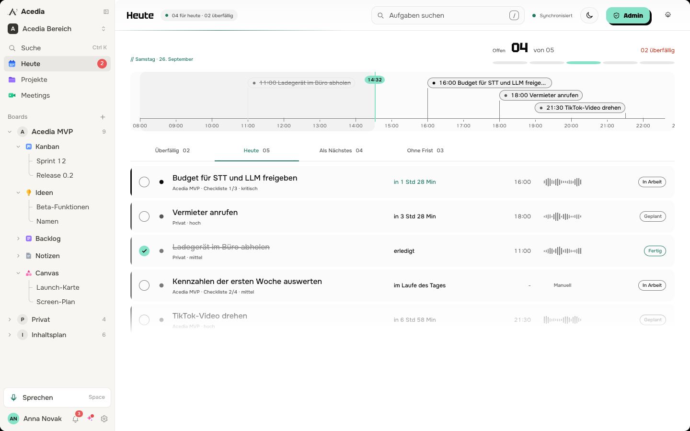Toggle dark mode with moon button
This screenshot has width=690, height=431.
pos(589,15)
